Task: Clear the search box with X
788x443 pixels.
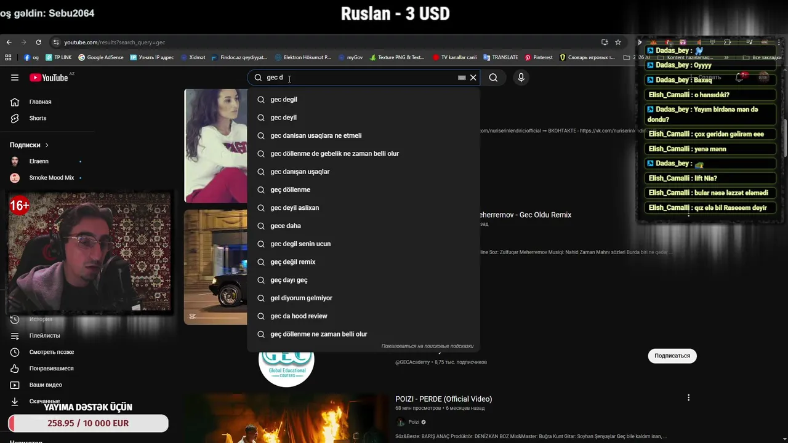Action: [473, 78]
